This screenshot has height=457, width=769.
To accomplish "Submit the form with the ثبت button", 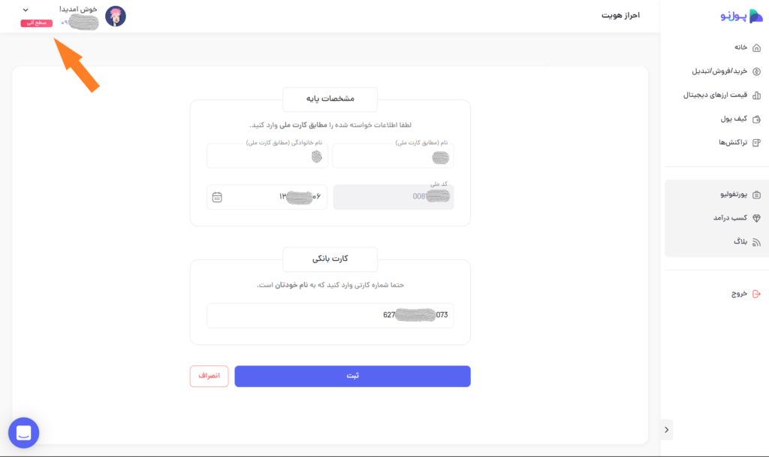I will click(352, 376).
